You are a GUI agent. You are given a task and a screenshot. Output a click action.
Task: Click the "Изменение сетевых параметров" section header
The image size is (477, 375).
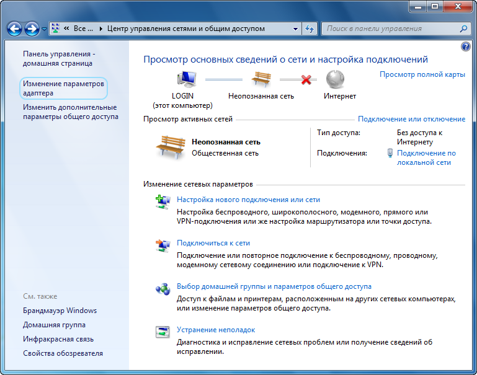pyautogui.click(x=198, y=184)
